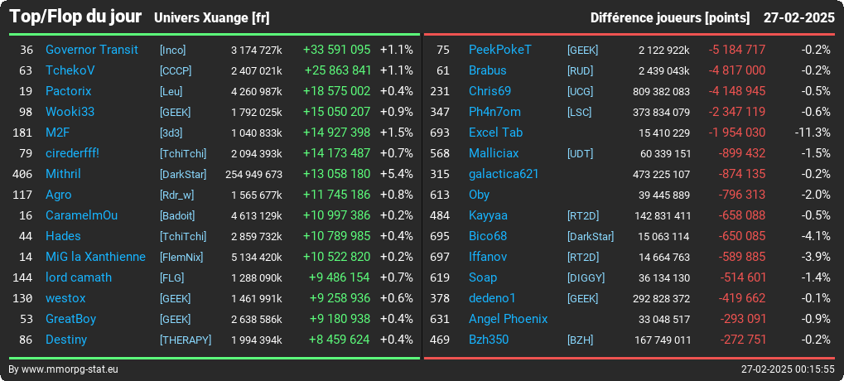Click alliance tag [Inco]

click(173, 50)
